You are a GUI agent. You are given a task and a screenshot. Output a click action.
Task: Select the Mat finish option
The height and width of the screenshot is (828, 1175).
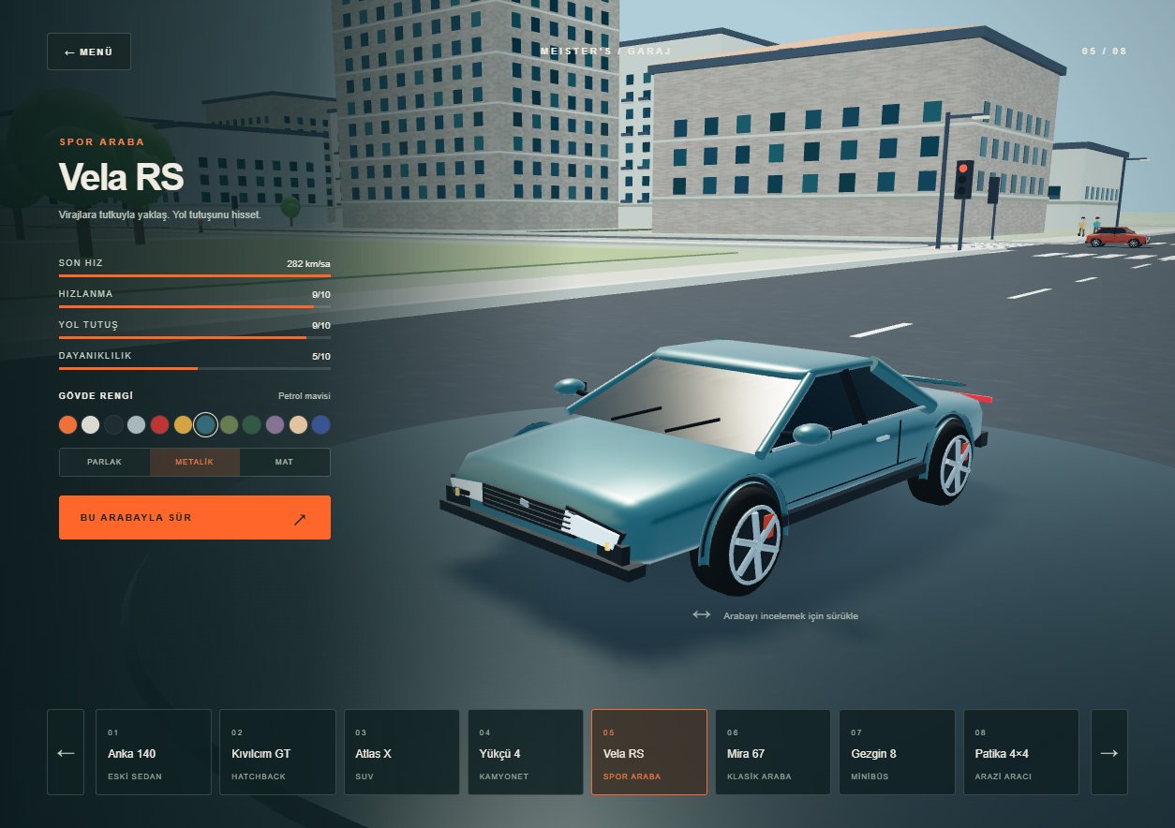point(285,462)
